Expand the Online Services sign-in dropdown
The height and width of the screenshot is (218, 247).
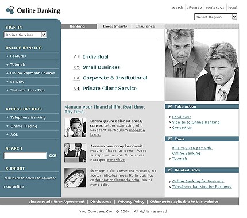coord(25,35)
